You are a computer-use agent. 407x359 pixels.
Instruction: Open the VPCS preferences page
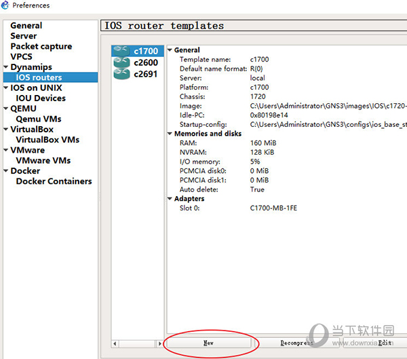point(21,56)
